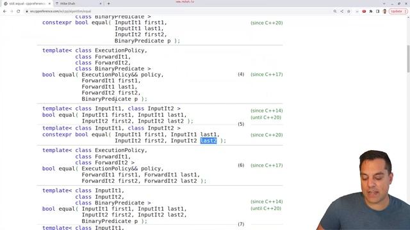Click 'BinaryPredicate p );' in overload (4)
The height and width of the screenshot is (230, 410).
(114, 99)
